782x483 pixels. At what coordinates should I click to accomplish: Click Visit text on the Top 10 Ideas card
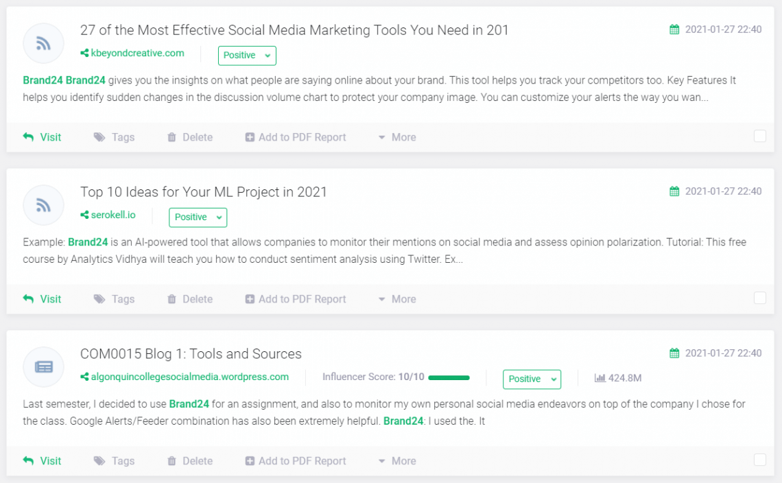(x=50, y=299)
